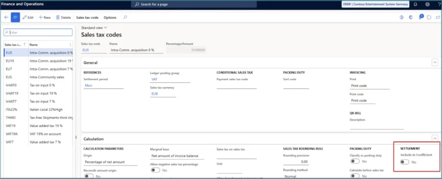This screenshot has width=442, height=179.
Task: Click the Edit pencil button
Action: (x=28, y=18)
